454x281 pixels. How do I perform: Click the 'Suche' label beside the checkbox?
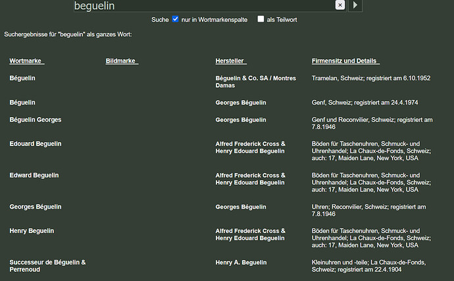[x=160, y=20]
